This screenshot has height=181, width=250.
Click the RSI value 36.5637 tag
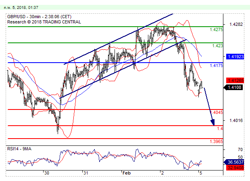[x=234, y=162]
